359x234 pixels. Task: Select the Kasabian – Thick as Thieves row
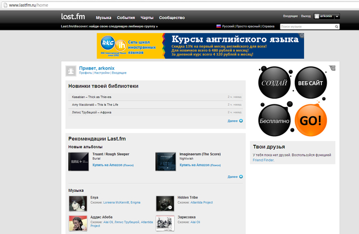(x=156, y=97)
